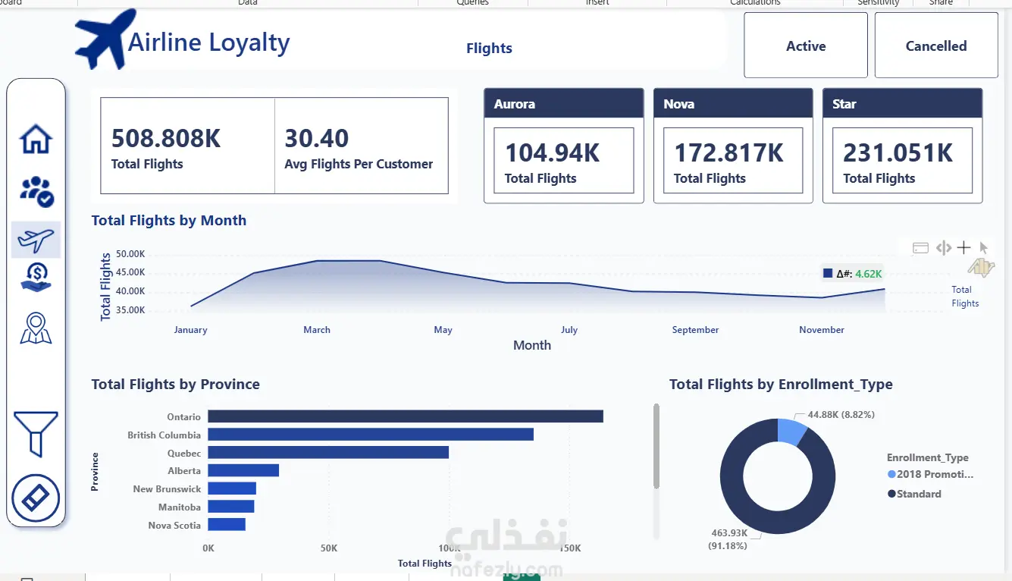This screenshot has height=581, width=1012.
Task: Select the Nova card header
Action: (x=733, y=104)
